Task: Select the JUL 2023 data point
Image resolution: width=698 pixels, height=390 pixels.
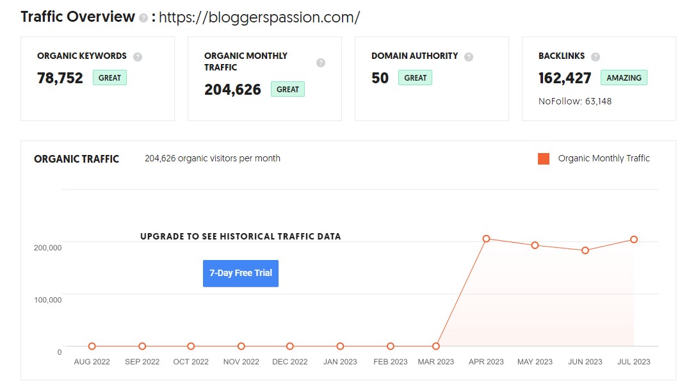Action: tap(633, 240)
